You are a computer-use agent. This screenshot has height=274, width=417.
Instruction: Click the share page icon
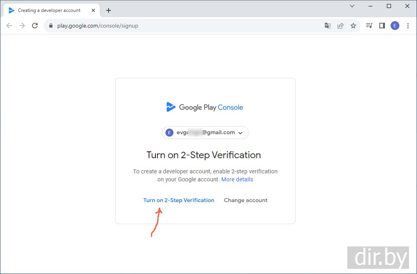point(340,26)
